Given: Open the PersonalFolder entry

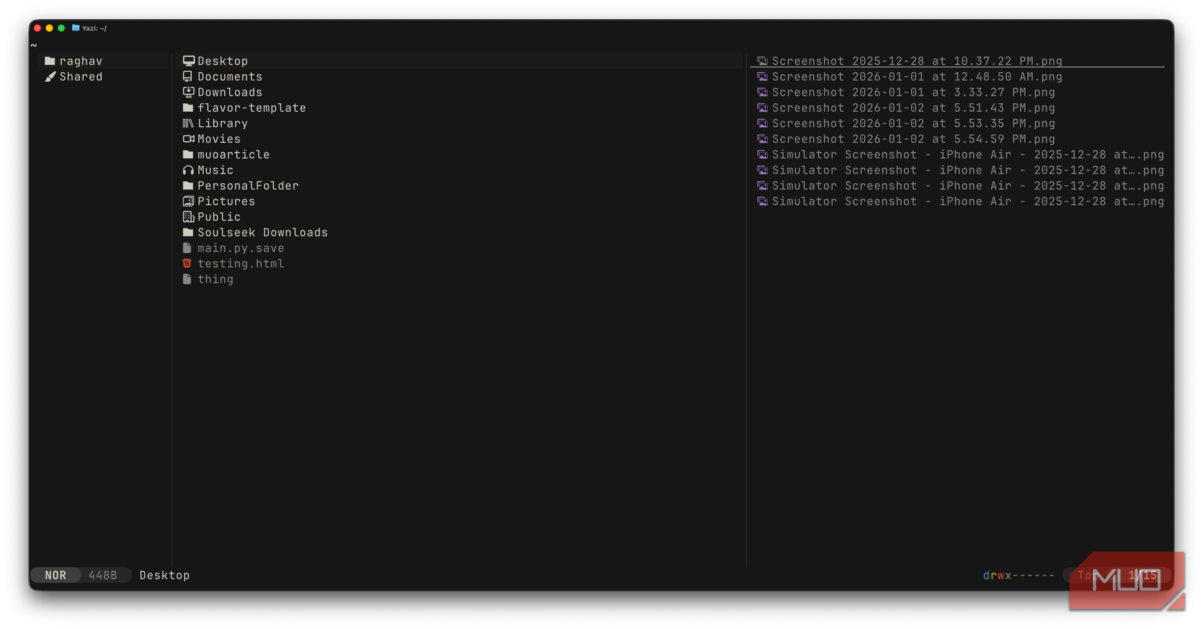Looking at the screenshot, I should click(x=248, y=186).
